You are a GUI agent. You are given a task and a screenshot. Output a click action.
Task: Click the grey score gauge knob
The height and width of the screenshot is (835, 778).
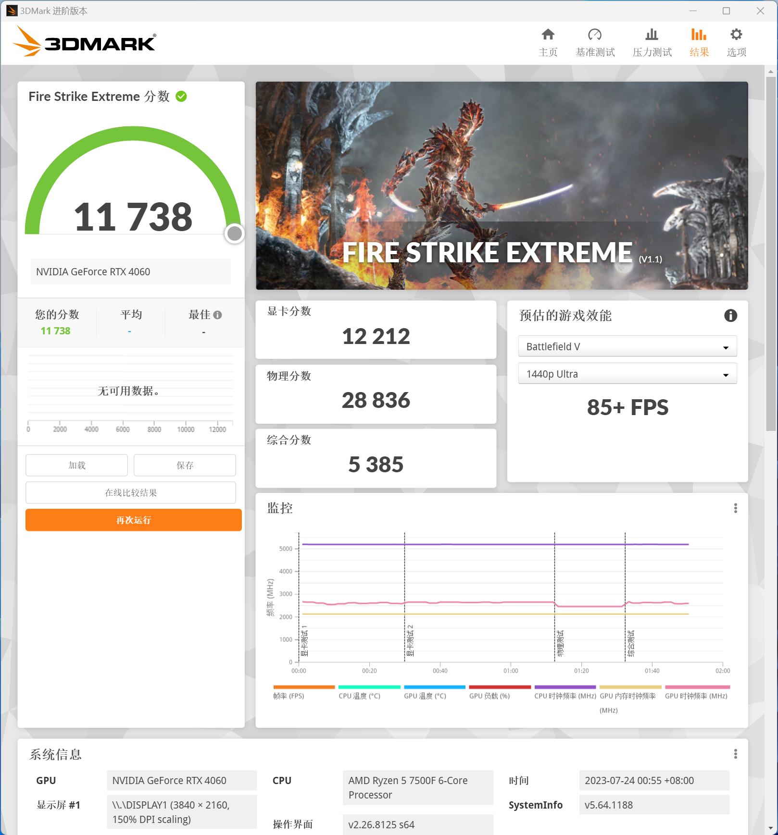pyautogui.click(x=234, y=233)
